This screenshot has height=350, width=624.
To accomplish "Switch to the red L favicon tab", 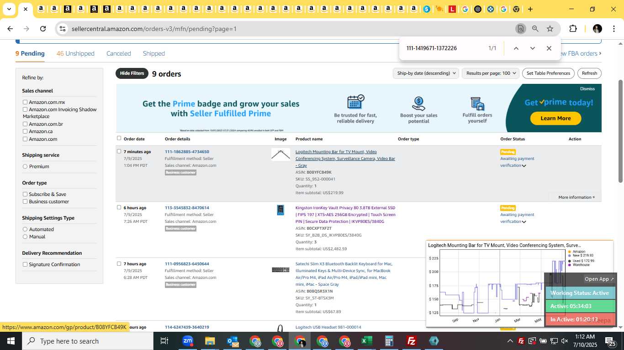I will click(452, 9).
